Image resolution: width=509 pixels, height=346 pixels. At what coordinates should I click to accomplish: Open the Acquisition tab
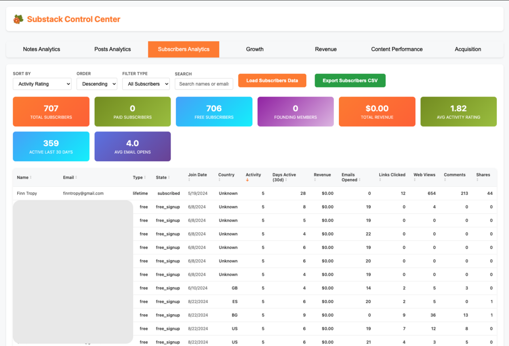(x=468, y=49)
